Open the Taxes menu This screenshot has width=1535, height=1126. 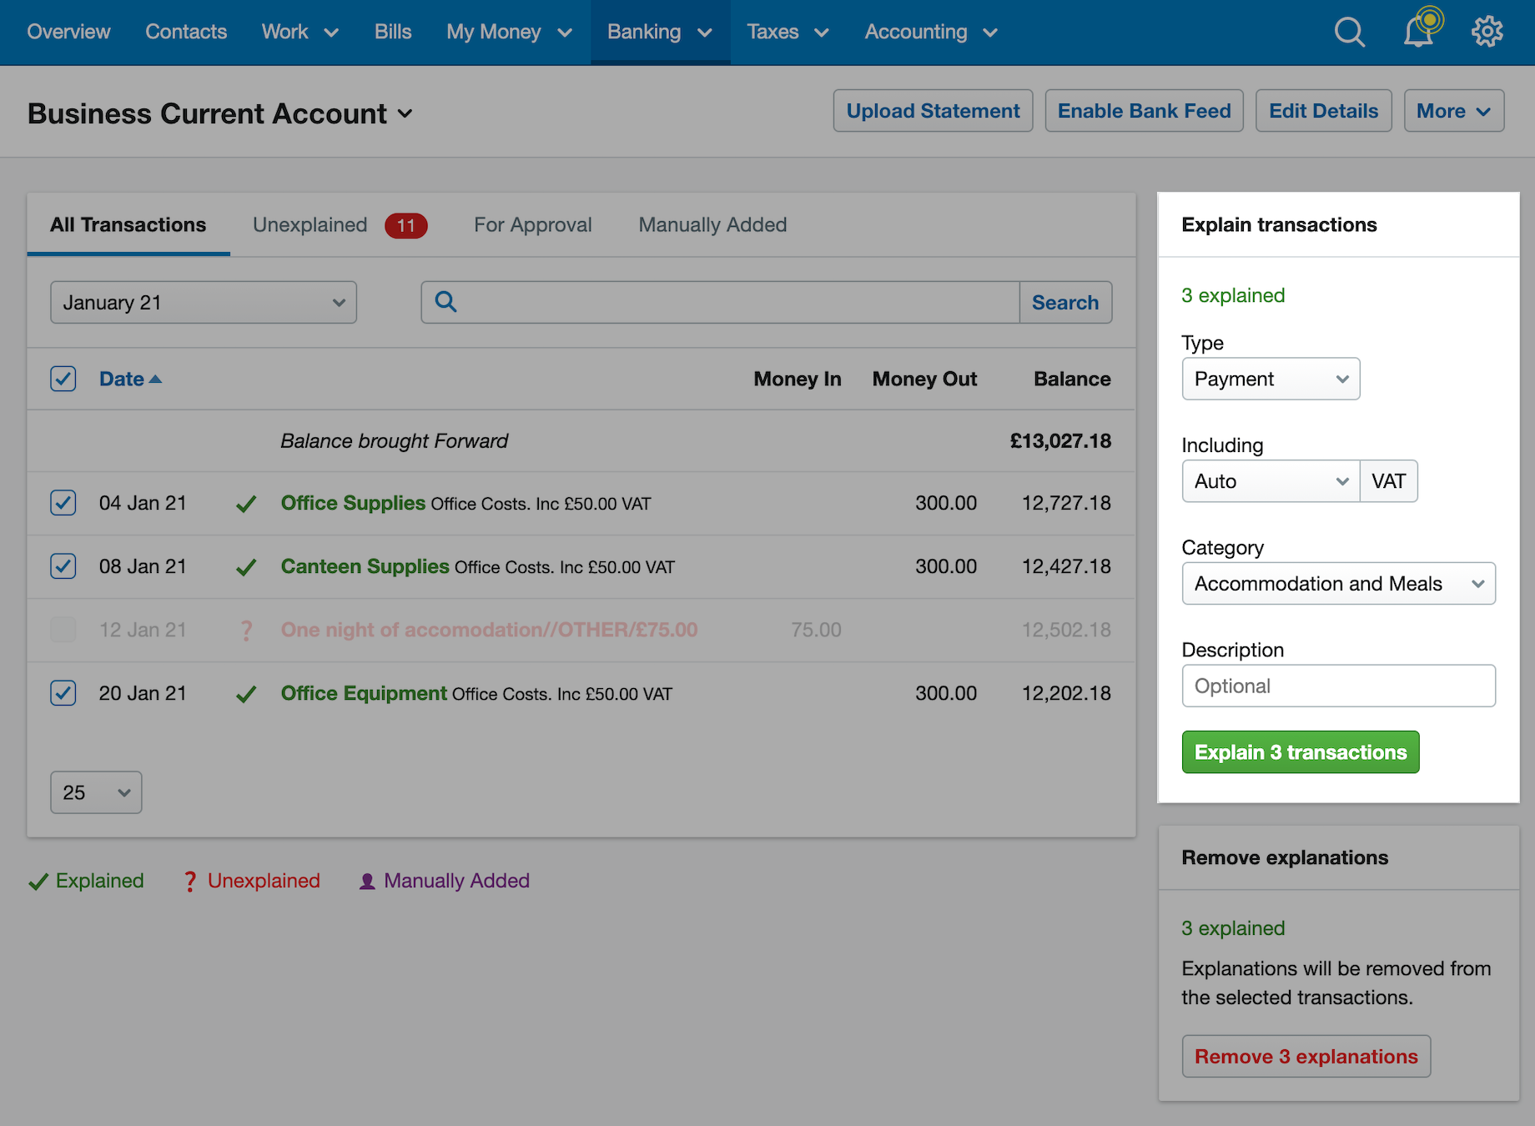[788, 32]
